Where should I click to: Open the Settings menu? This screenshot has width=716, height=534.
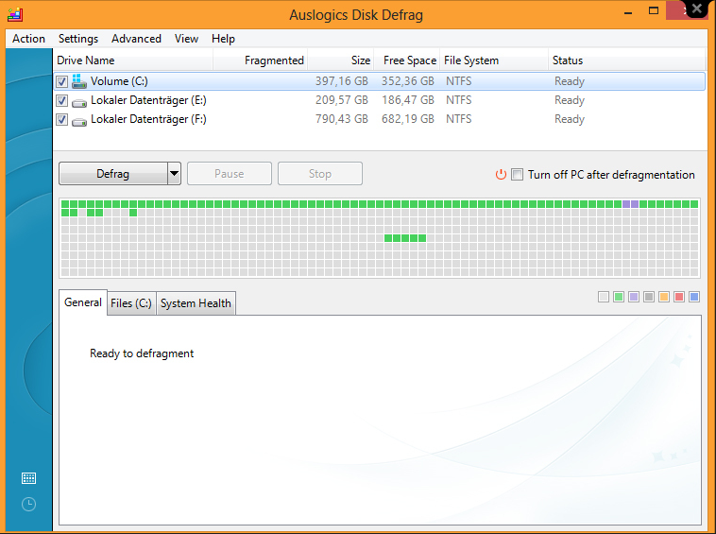coord(78,39)
